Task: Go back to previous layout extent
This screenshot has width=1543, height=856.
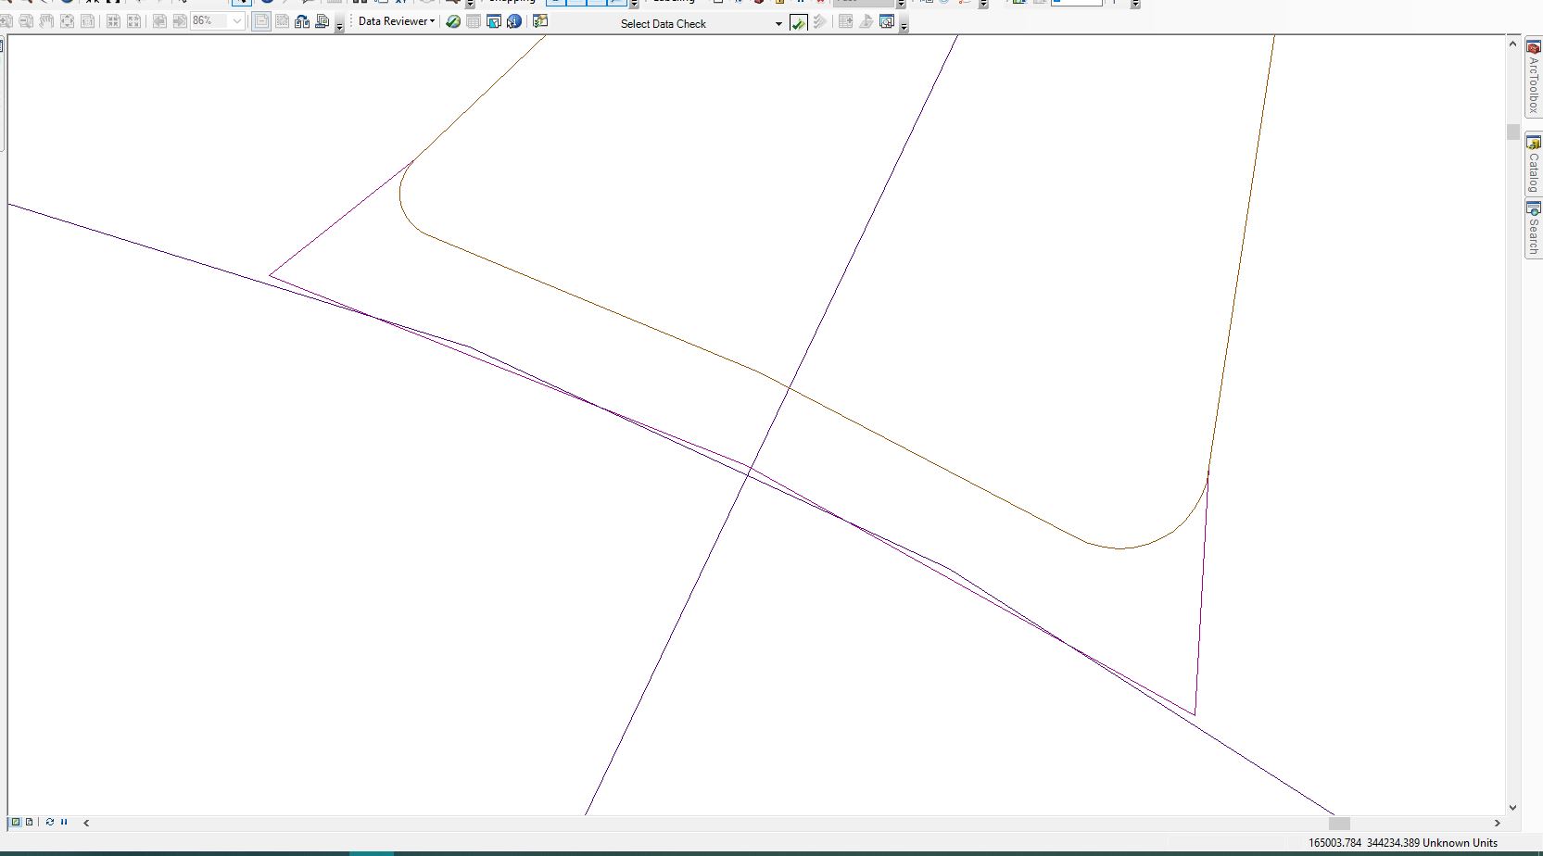Action: 159,20
